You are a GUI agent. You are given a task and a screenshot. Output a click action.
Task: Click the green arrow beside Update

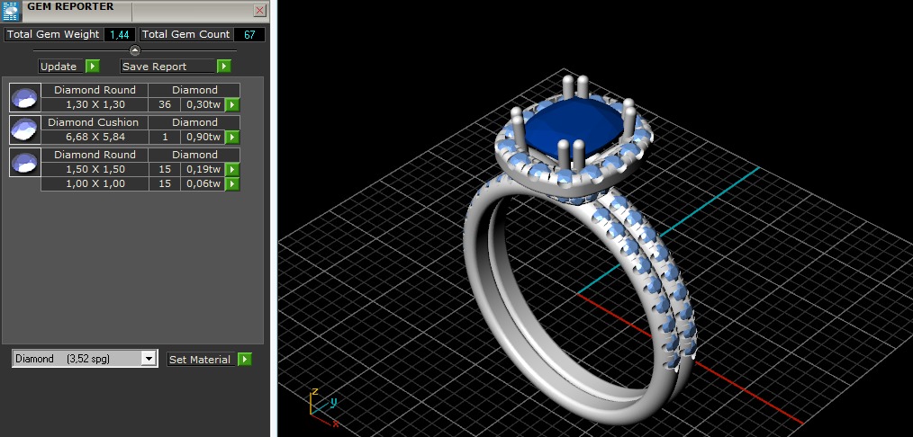(93, 67)
